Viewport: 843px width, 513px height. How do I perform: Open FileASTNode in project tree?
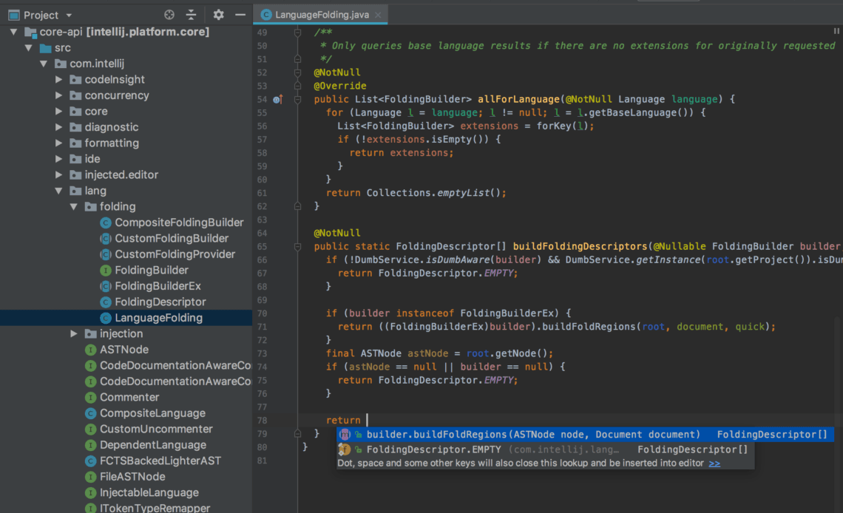(x=132, y=477)
